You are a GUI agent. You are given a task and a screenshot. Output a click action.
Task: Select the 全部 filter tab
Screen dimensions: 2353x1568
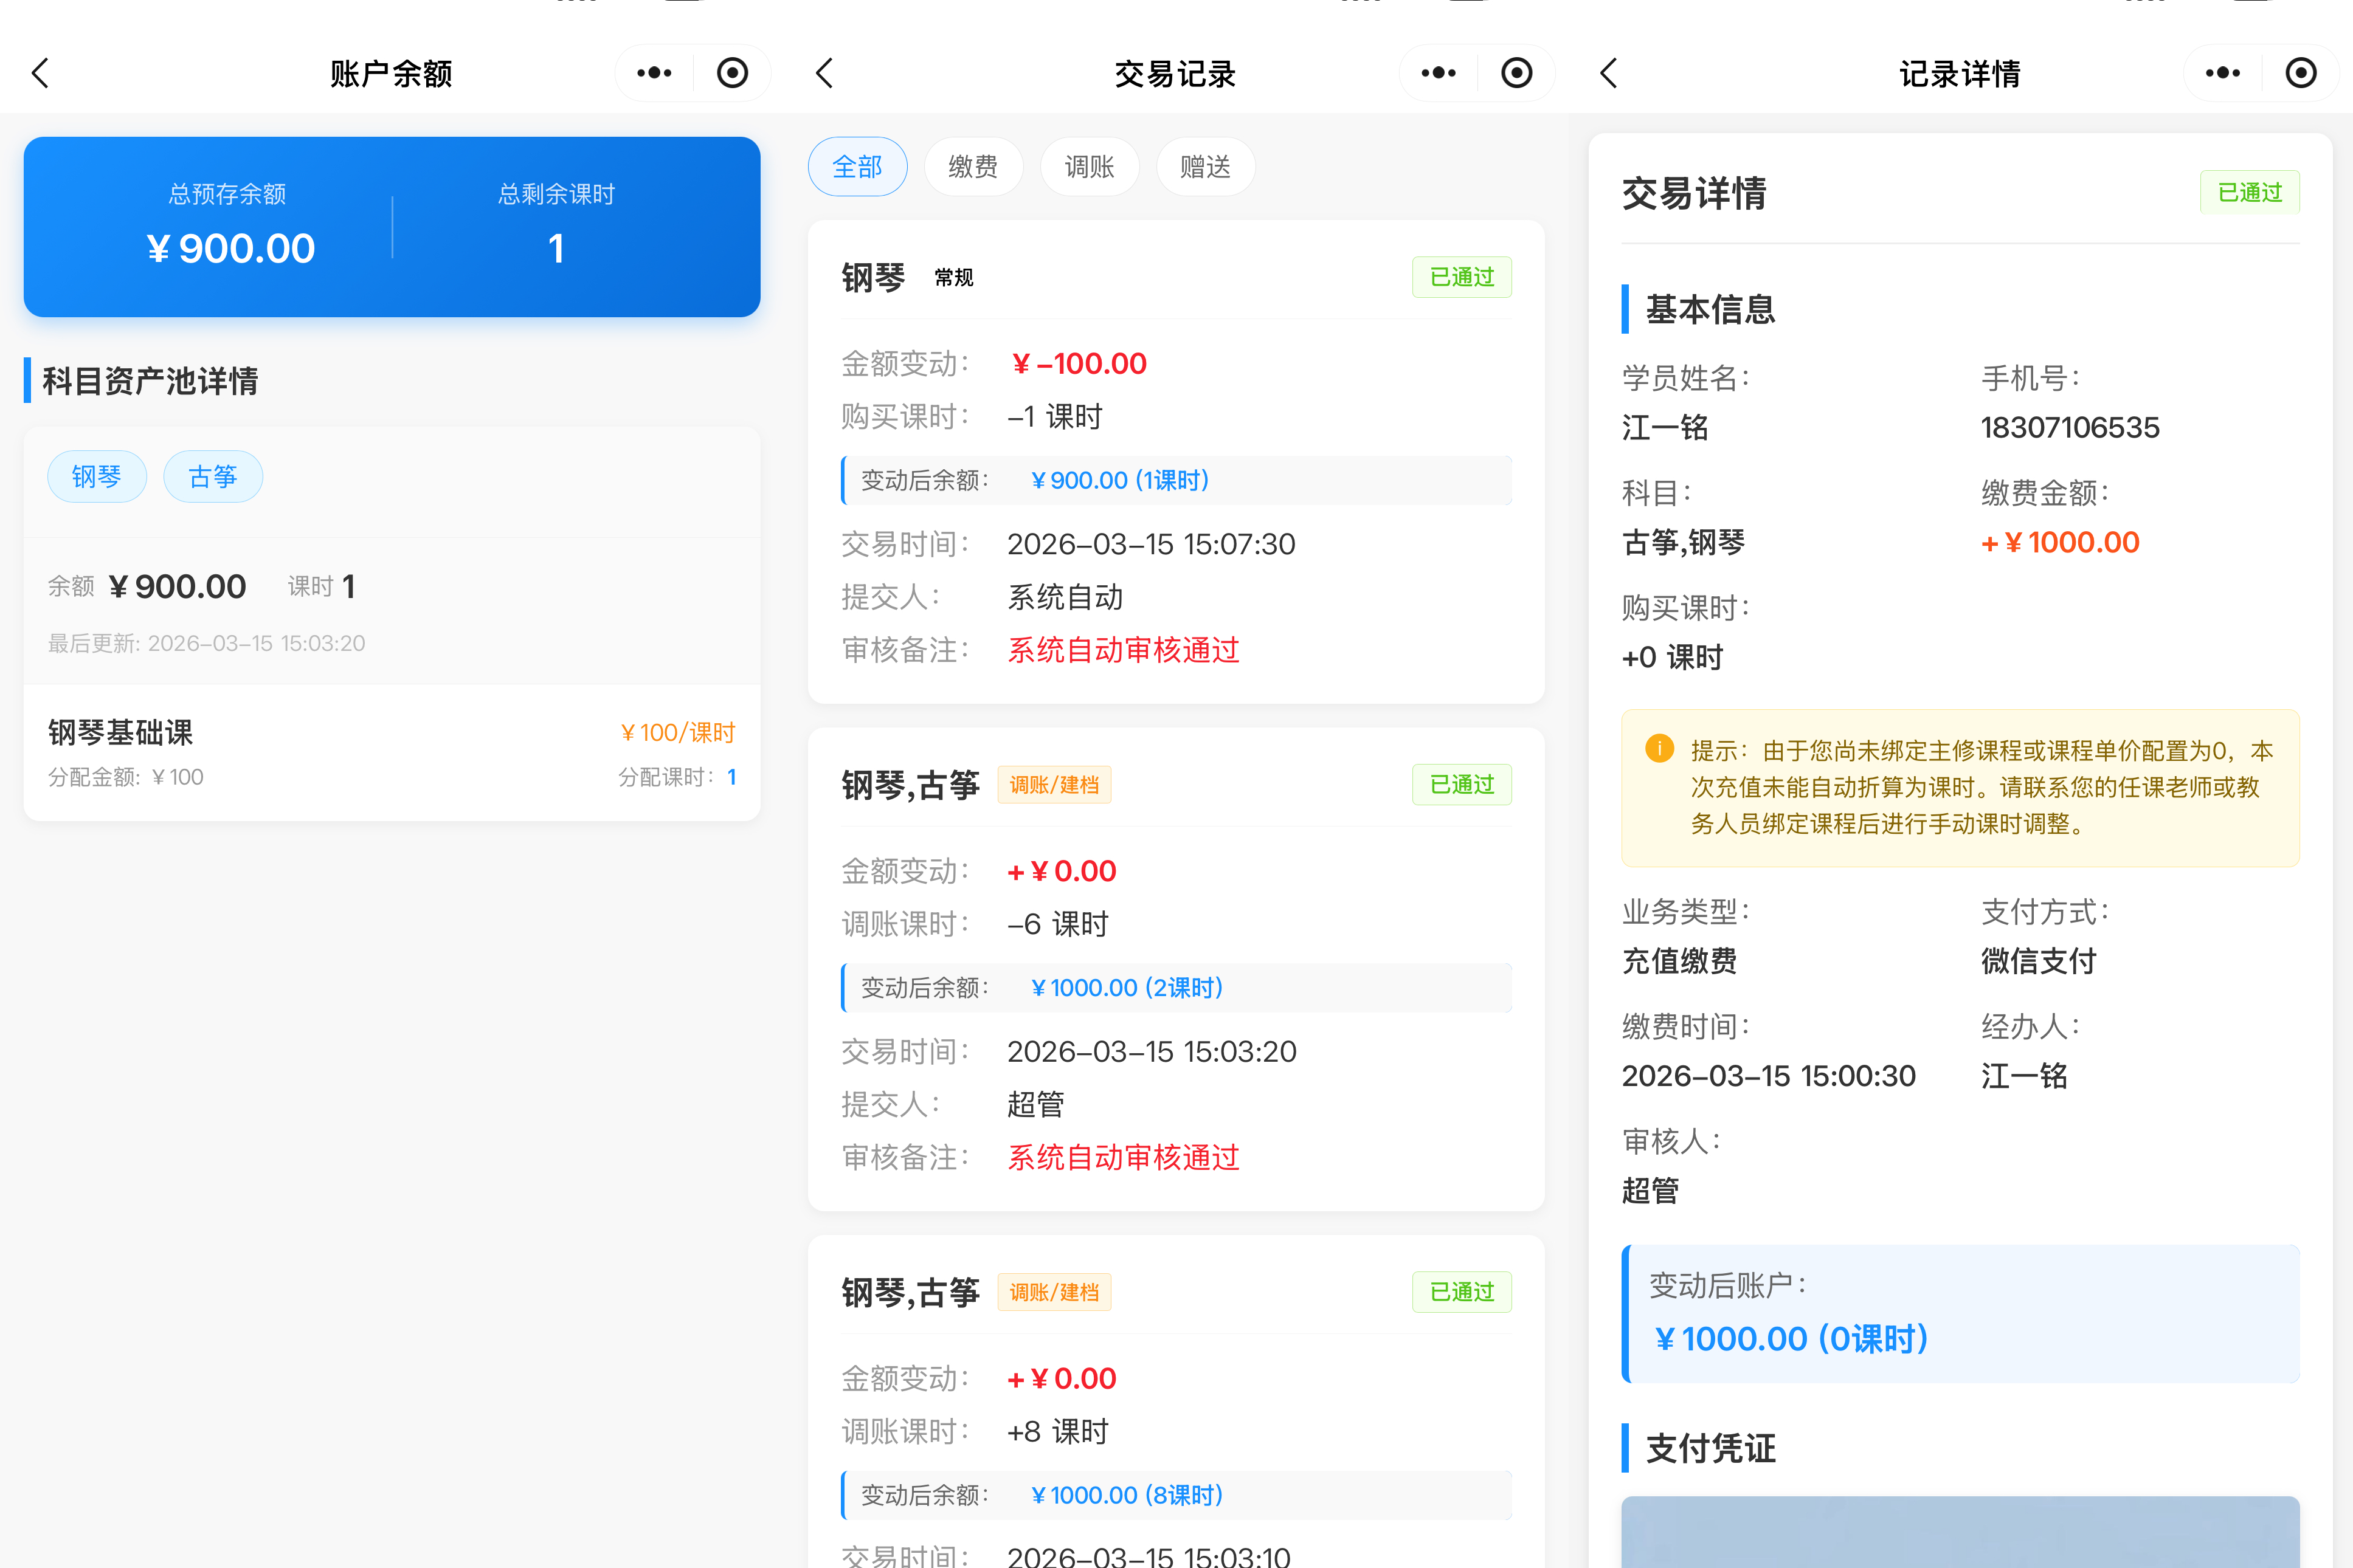tap(857, 167)
